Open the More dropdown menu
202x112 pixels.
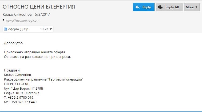(192, 7)
